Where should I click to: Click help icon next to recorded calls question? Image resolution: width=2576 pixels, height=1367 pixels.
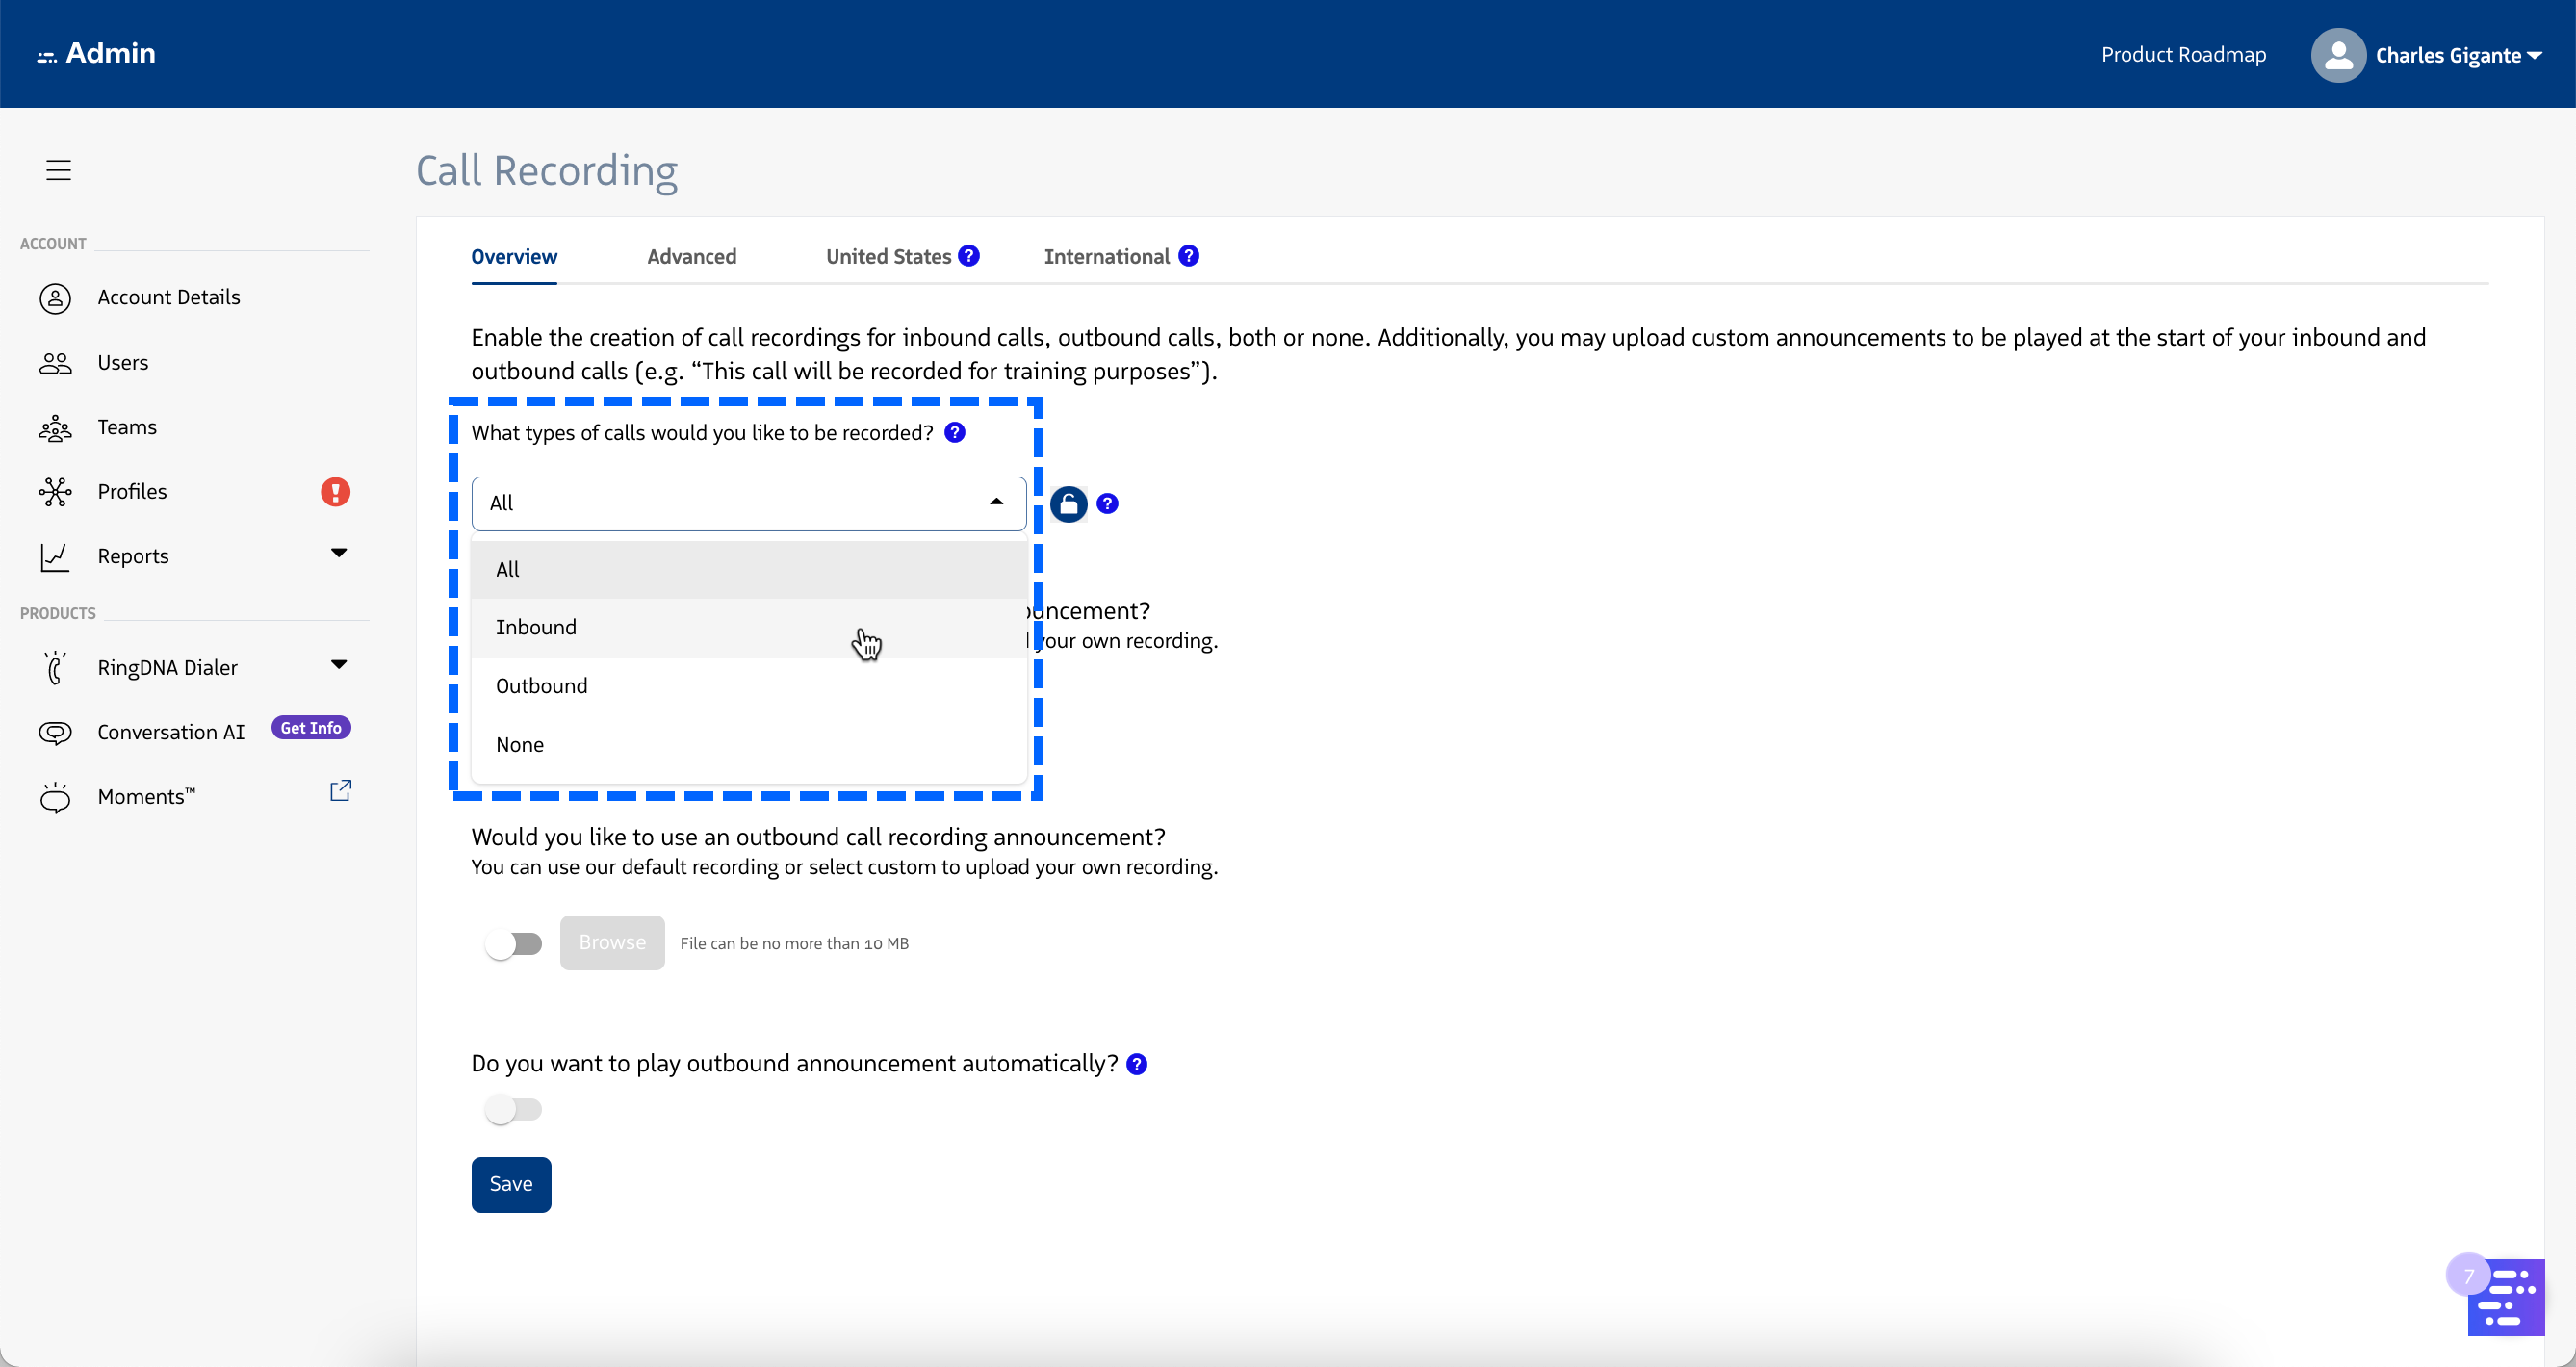(x=955, y=433)
